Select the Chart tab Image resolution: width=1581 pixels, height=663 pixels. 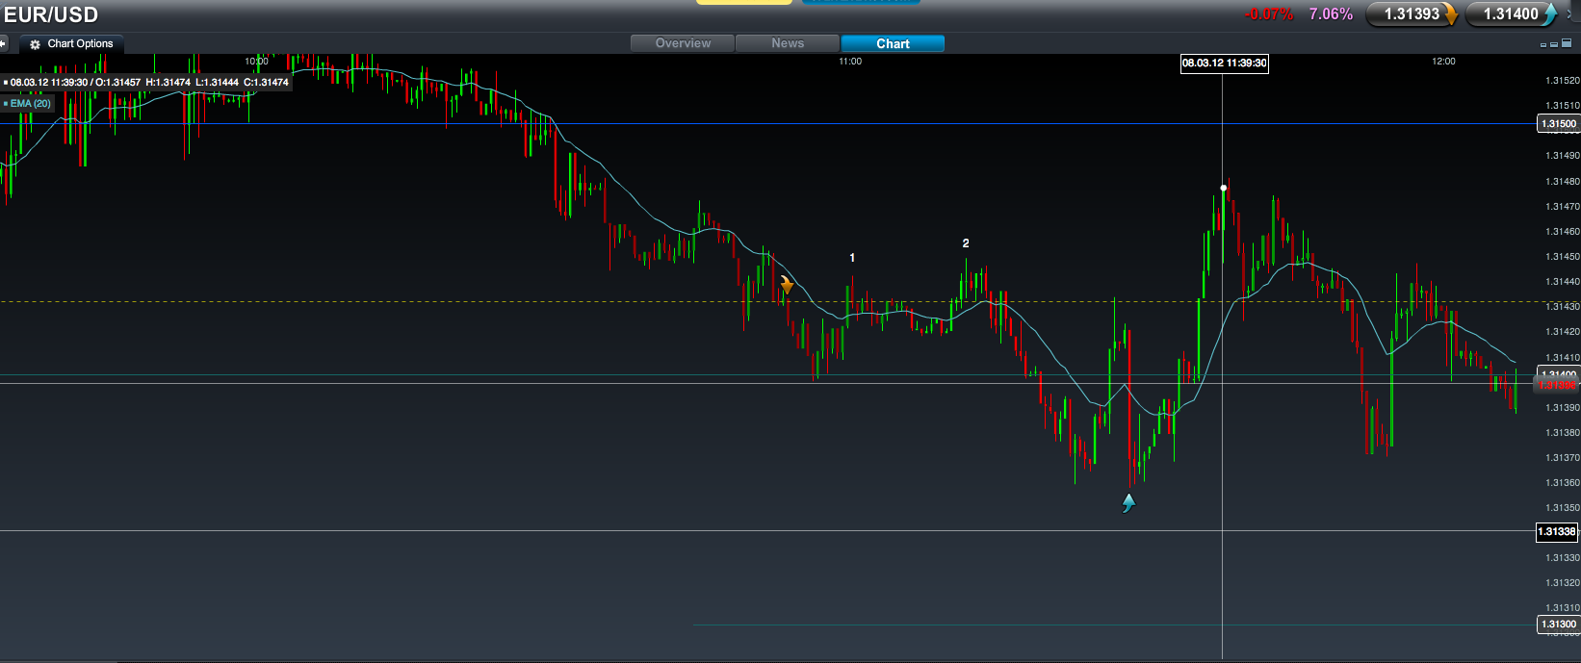(893, 43)
